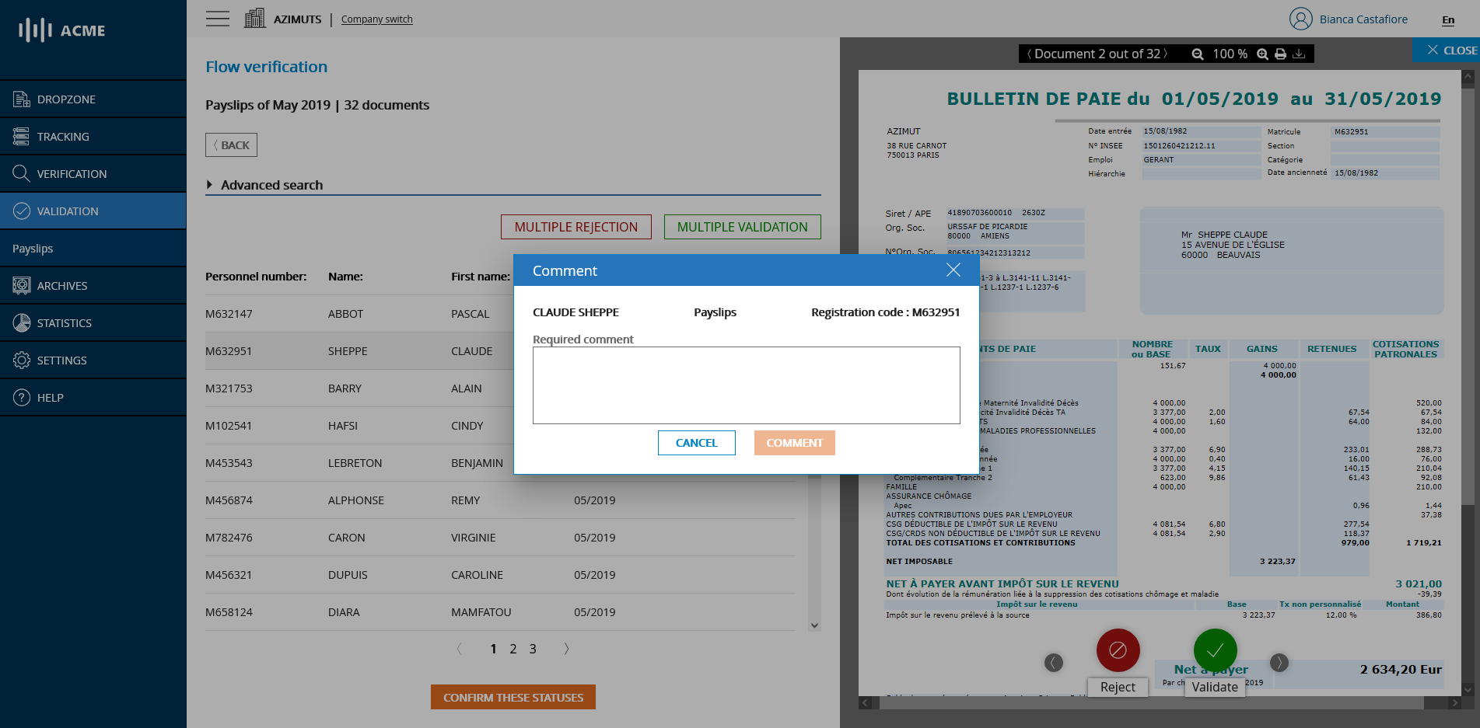The height and width of the screenshot is (728, 1480).
Task: Open the user profile icon for Bianca Castafiore
Action: point(1300,19)
